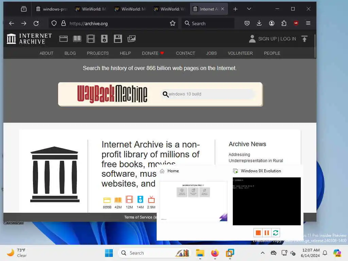
Task: Open Addressing Underrepresentation in Rural news link
Action: coord(256,158)
